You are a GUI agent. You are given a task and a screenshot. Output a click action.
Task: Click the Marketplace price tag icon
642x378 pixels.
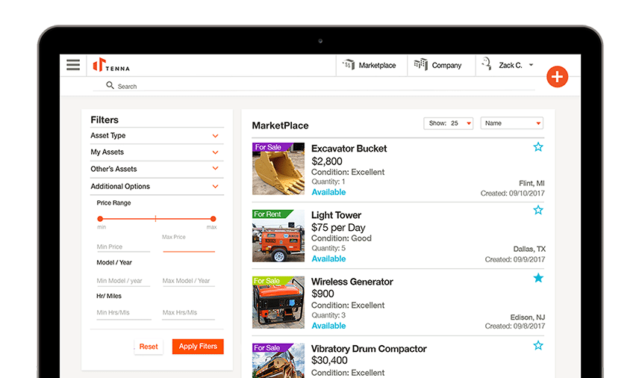(349, 64)
